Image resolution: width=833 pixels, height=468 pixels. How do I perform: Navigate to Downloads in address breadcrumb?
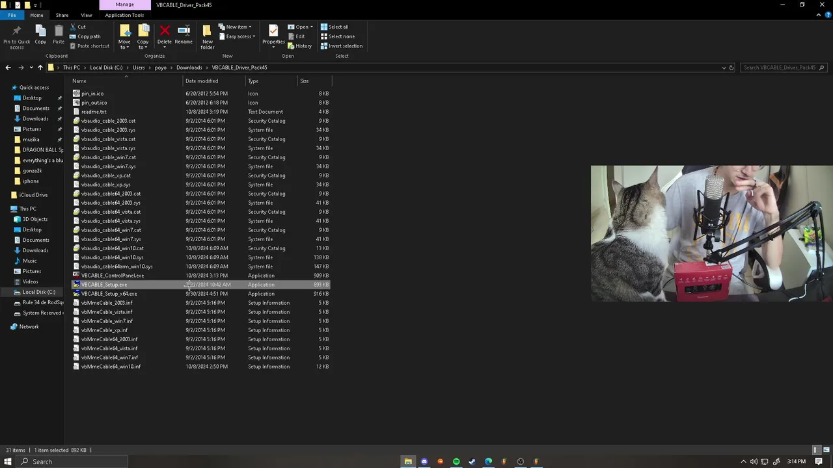tap(189, 68)
